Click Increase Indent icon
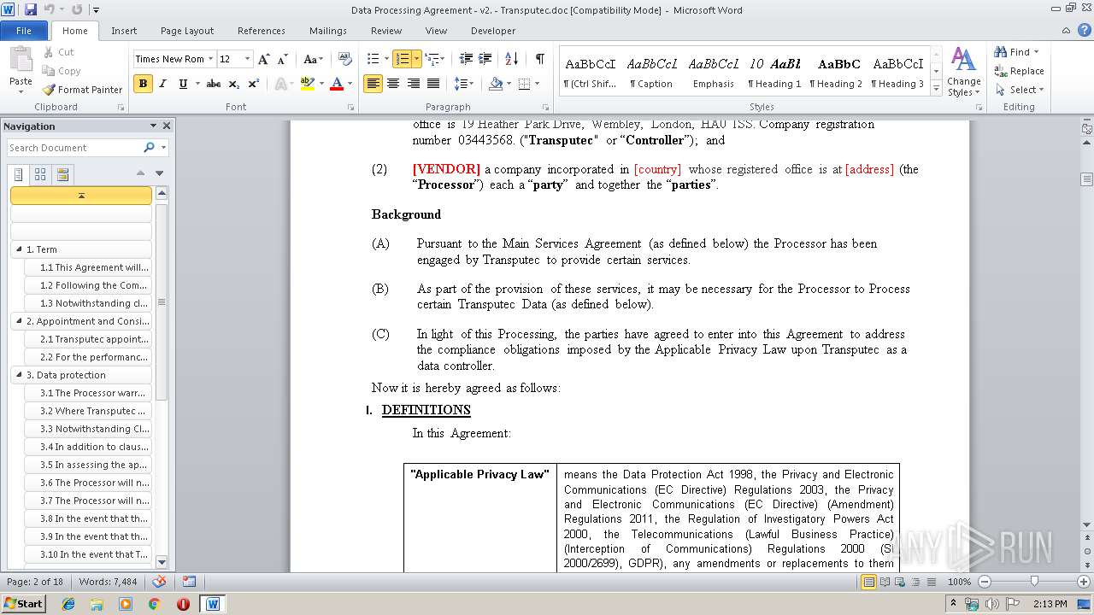This screenshot has width=1094, height=615. pos(485,59)
